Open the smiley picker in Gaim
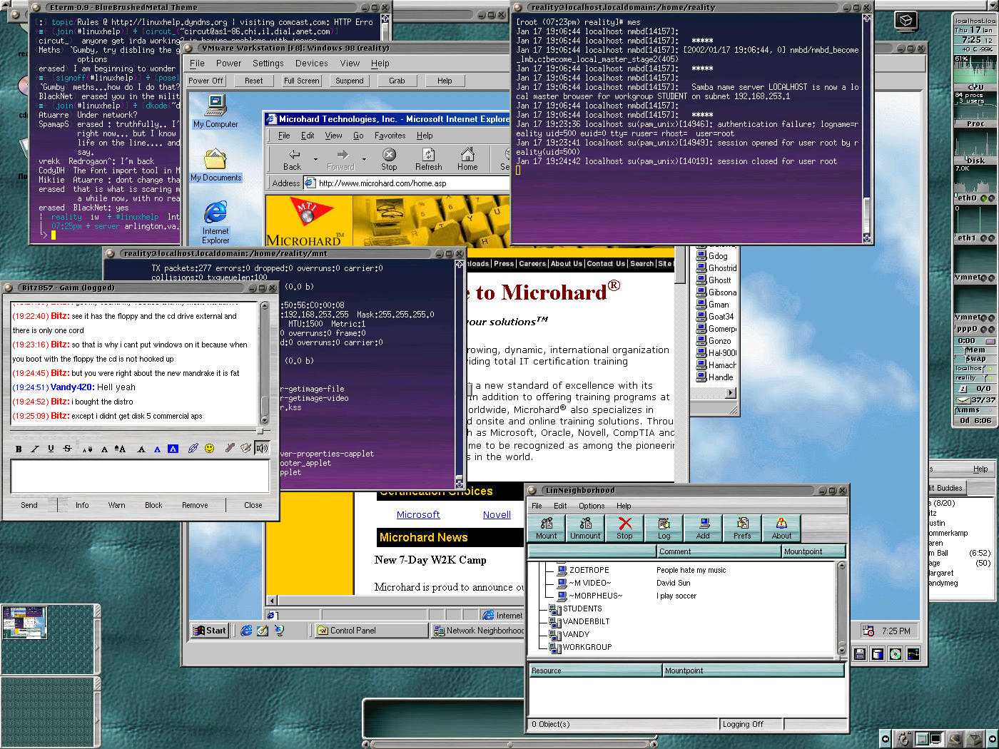Viewport: 999px width, 749px height. pyautogui.click(x=209, y=448)
